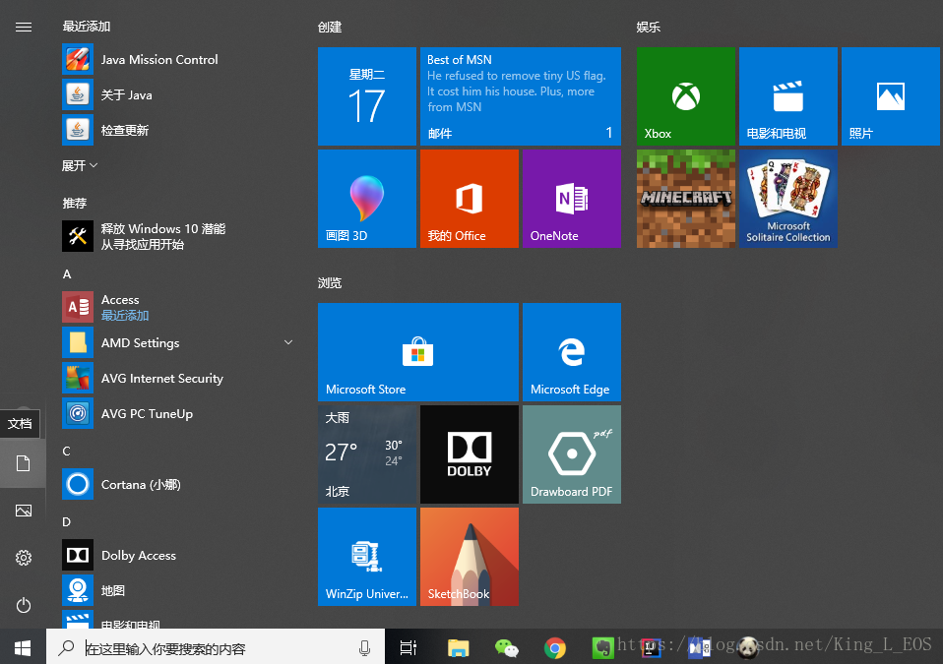Launch SketchBook tile
Screen dimensions: 943x664
[470, 557]
